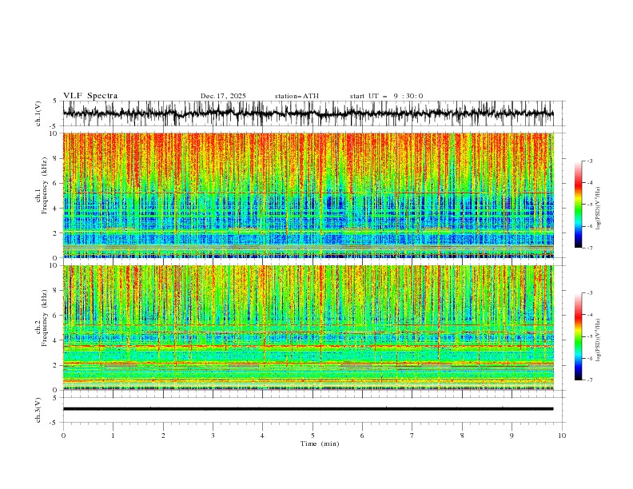Click the time axis tick label '8'
Viewport: 633px width, 489px height.
coord(462,435)
